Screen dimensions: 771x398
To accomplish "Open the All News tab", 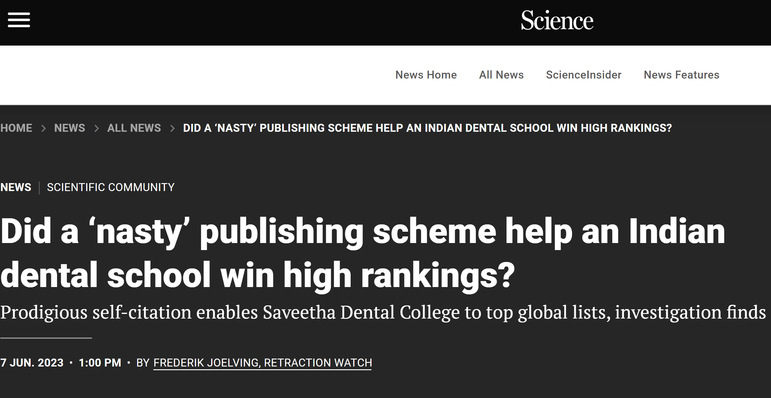I will pos(501,75).
